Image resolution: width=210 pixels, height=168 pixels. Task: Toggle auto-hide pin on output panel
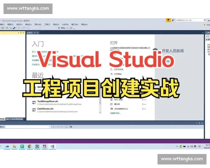(199, 123)
